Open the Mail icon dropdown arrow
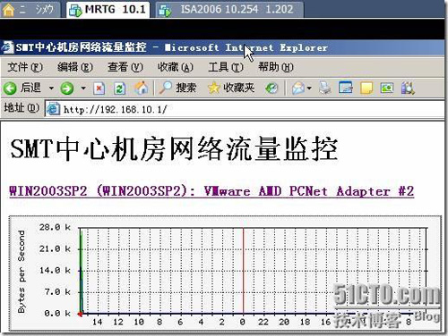Viewport: 448px width, 336px height. 309,88
